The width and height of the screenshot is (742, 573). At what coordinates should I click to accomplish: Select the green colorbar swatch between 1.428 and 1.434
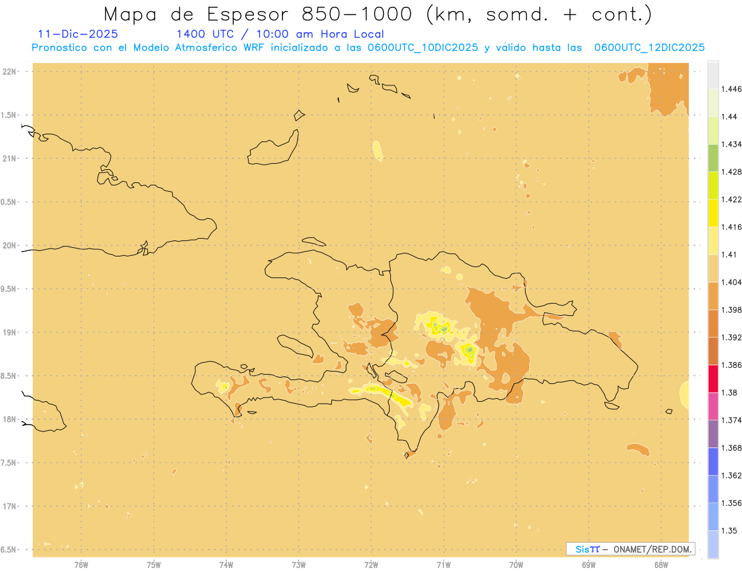[713, 158]
